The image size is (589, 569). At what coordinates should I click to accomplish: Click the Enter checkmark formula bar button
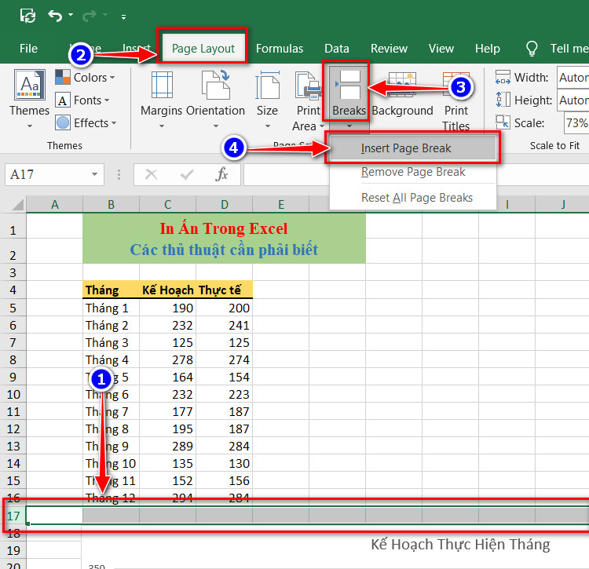point(187,174)
